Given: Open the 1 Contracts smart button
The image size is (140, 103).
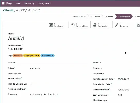Looking at the screenshot, I should 102,25.
